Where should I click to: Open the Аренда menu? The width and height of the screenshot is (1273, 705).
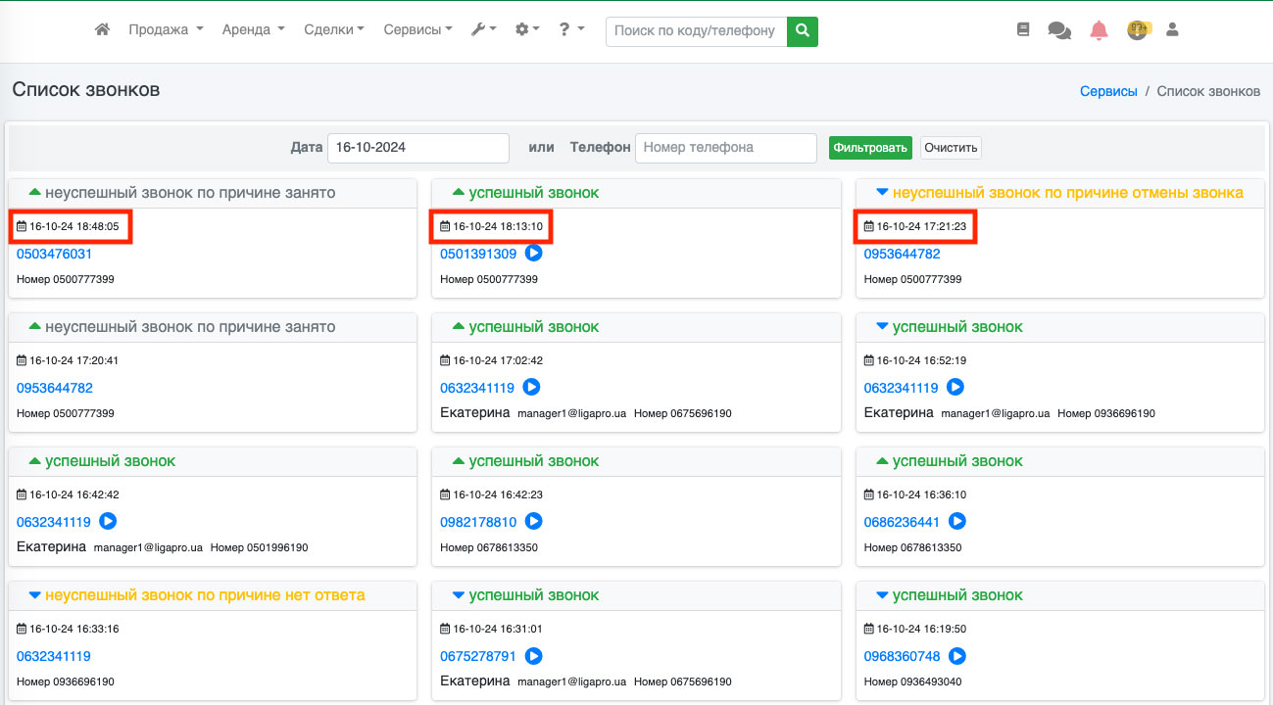pyautogui.click(x=253, y=30)
